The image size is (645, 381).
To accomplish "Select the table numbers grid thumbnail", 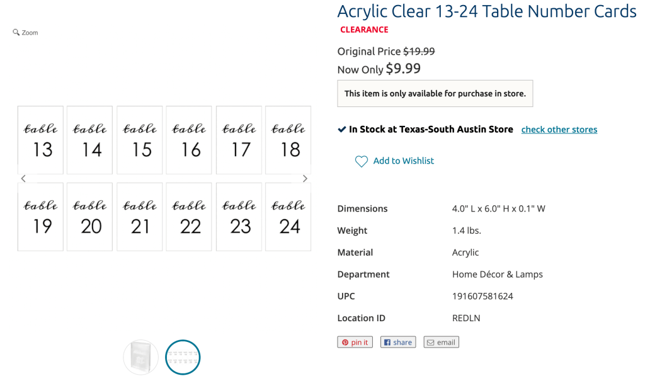I will 183,357.
